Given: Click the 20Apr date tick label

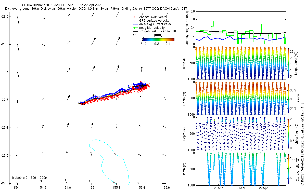Looking at the screenshot, I should [219, 188].
